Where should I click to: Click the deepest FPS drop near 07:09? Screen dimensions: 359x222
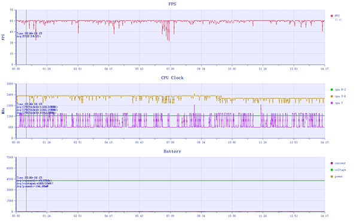[169, 40]
